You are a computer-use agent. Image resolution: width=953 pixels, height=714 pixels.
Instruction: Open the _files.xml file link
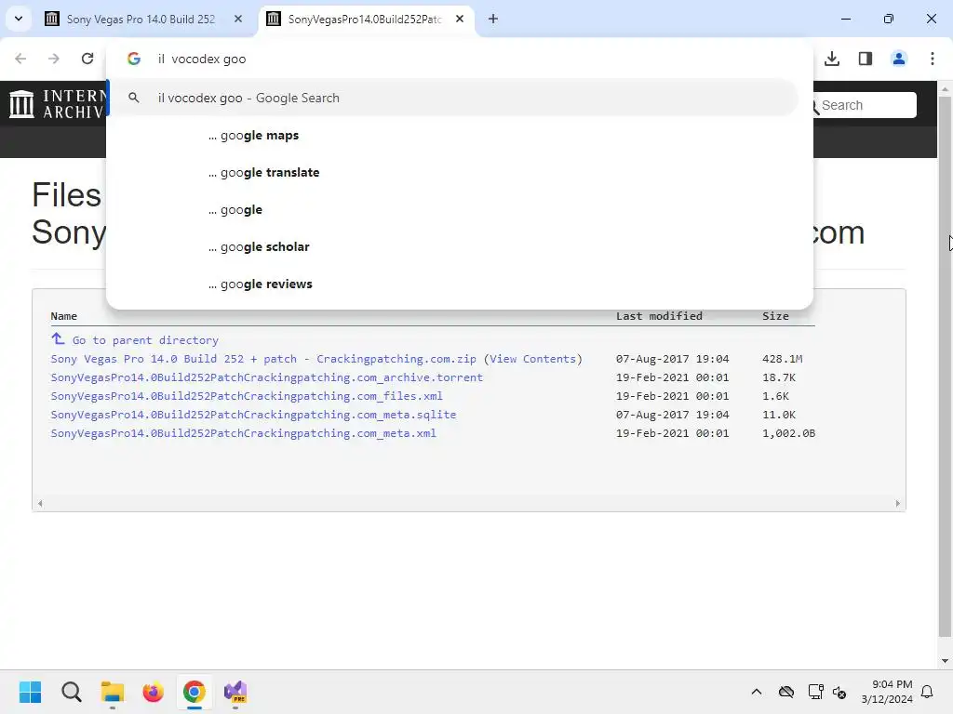[247, 396]
